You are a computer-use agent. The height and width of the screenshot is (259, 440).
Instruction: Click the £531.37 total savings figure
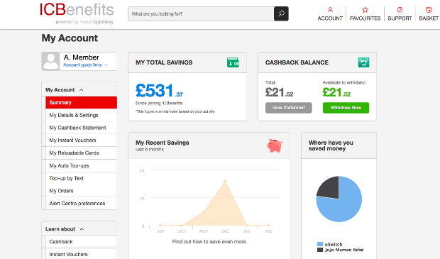pyautogui.click(x=159, y=90)
